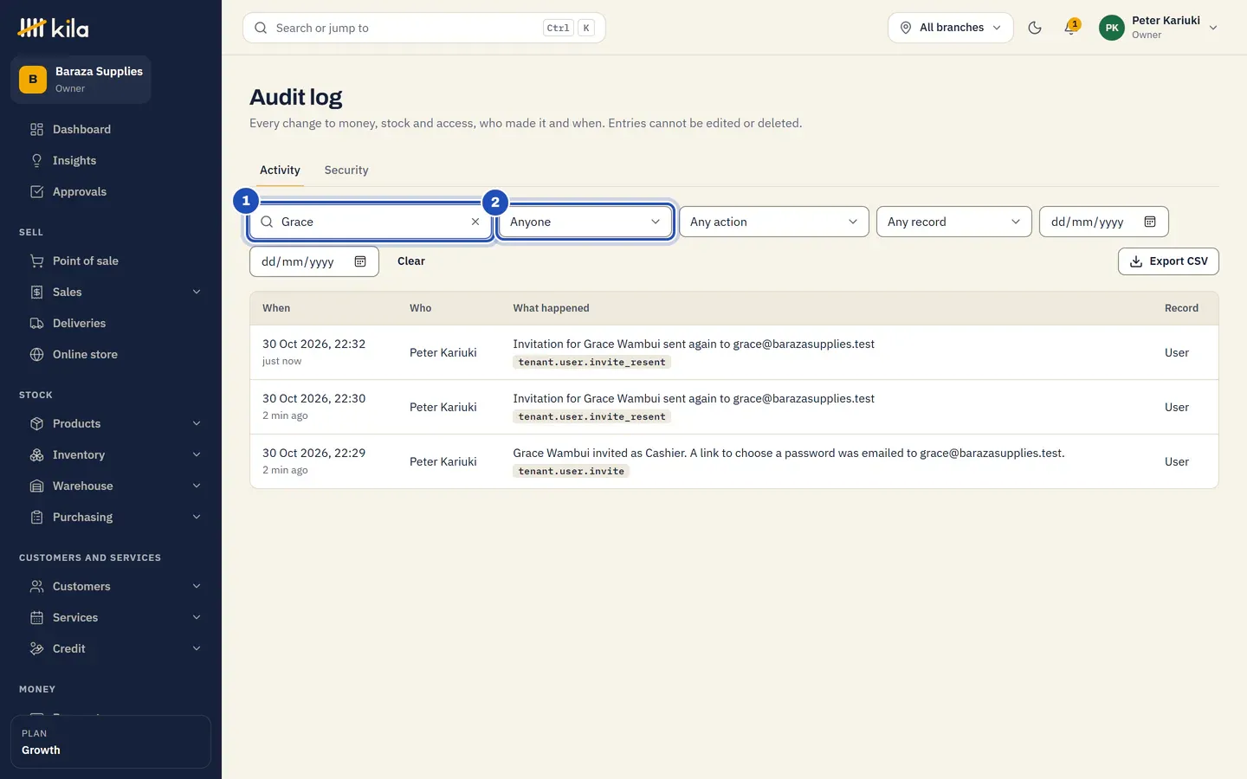This screenshot has width=1247, height=779.
Task: Select the Activity tab
Action: tap(280, 170)
